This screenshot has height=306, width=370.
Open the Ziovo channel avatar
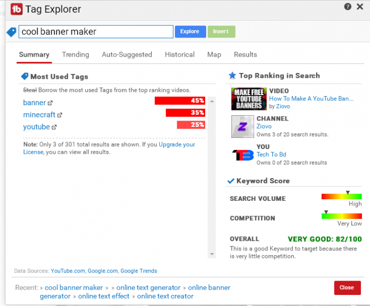click(x=243, y=126)
